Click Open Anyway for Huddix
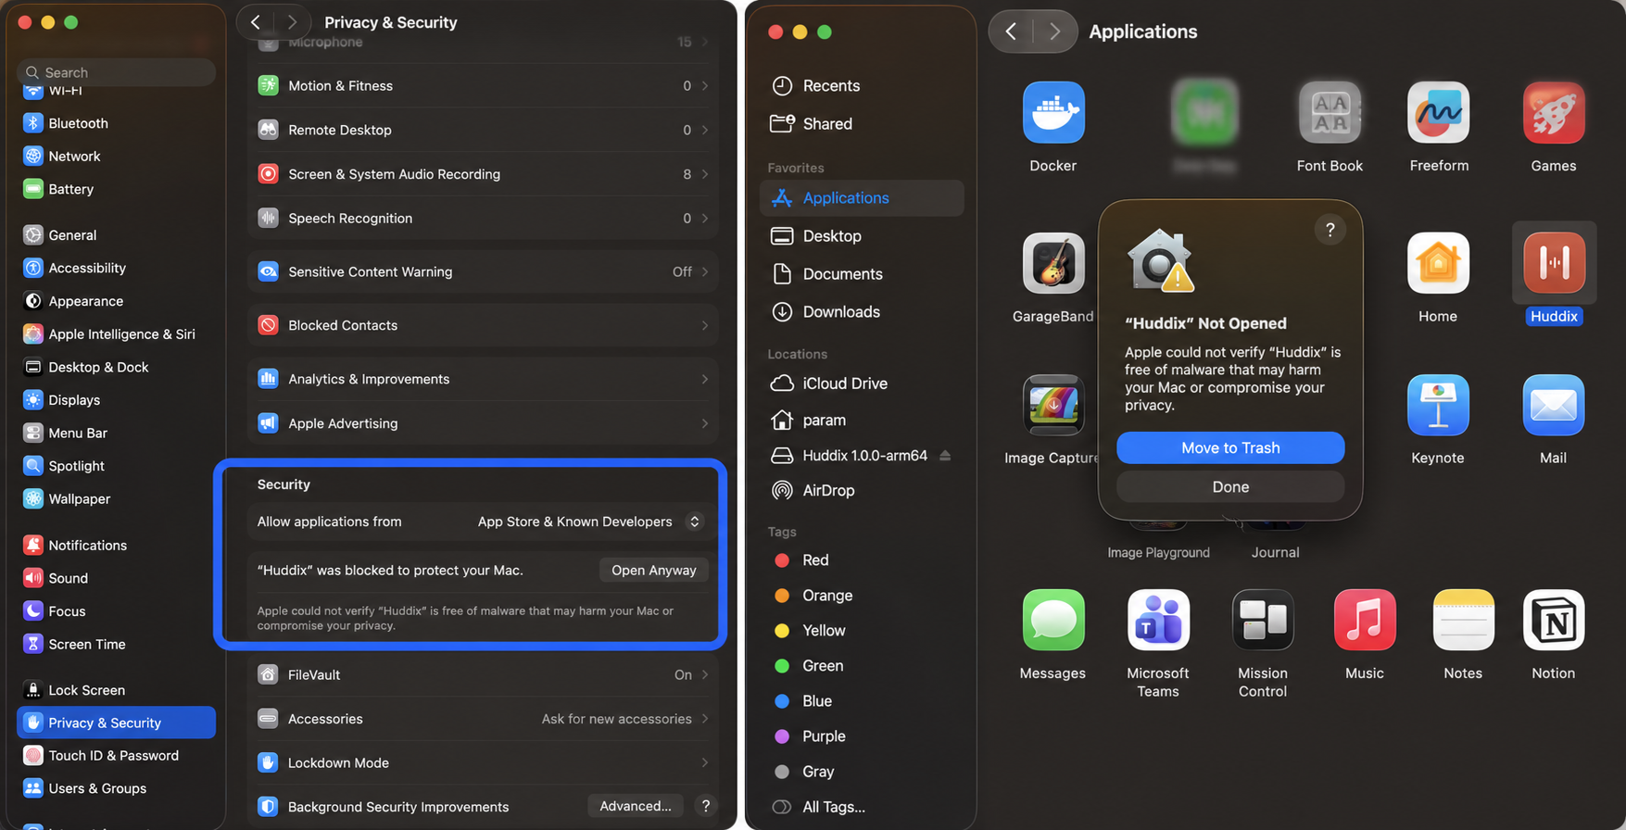This screenshot has width=1626, height=830. point(654,570)
